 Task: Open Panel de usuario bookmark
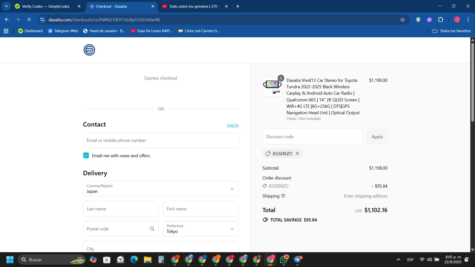pos(104,31)
